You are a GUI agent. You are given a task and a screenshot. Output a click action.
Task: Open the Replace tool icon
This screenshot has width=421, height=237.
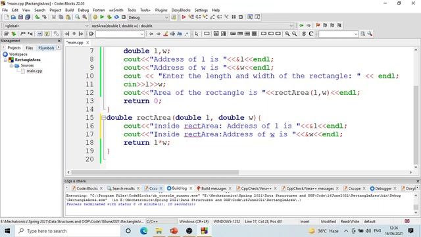click(x=85, y=17)
